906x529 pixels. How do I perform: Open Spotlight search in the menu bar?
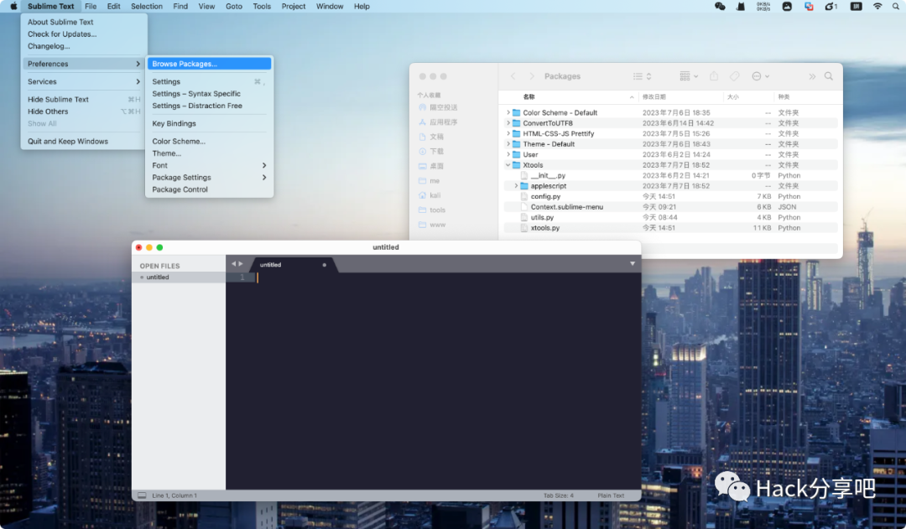[x=896, y=7]
